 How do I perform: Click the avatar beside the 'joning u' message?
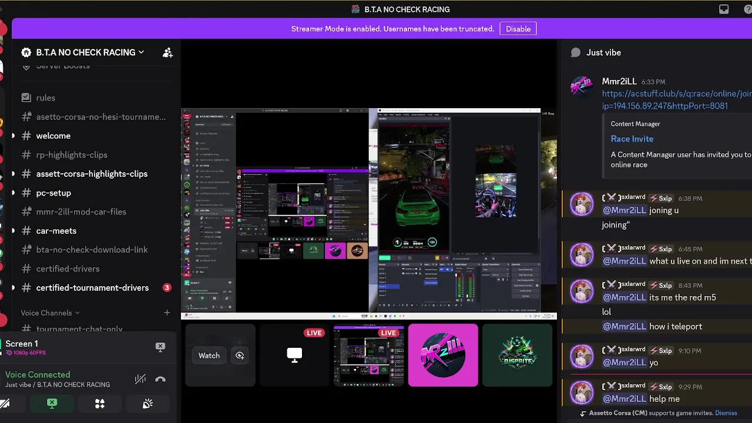(582, 204)
